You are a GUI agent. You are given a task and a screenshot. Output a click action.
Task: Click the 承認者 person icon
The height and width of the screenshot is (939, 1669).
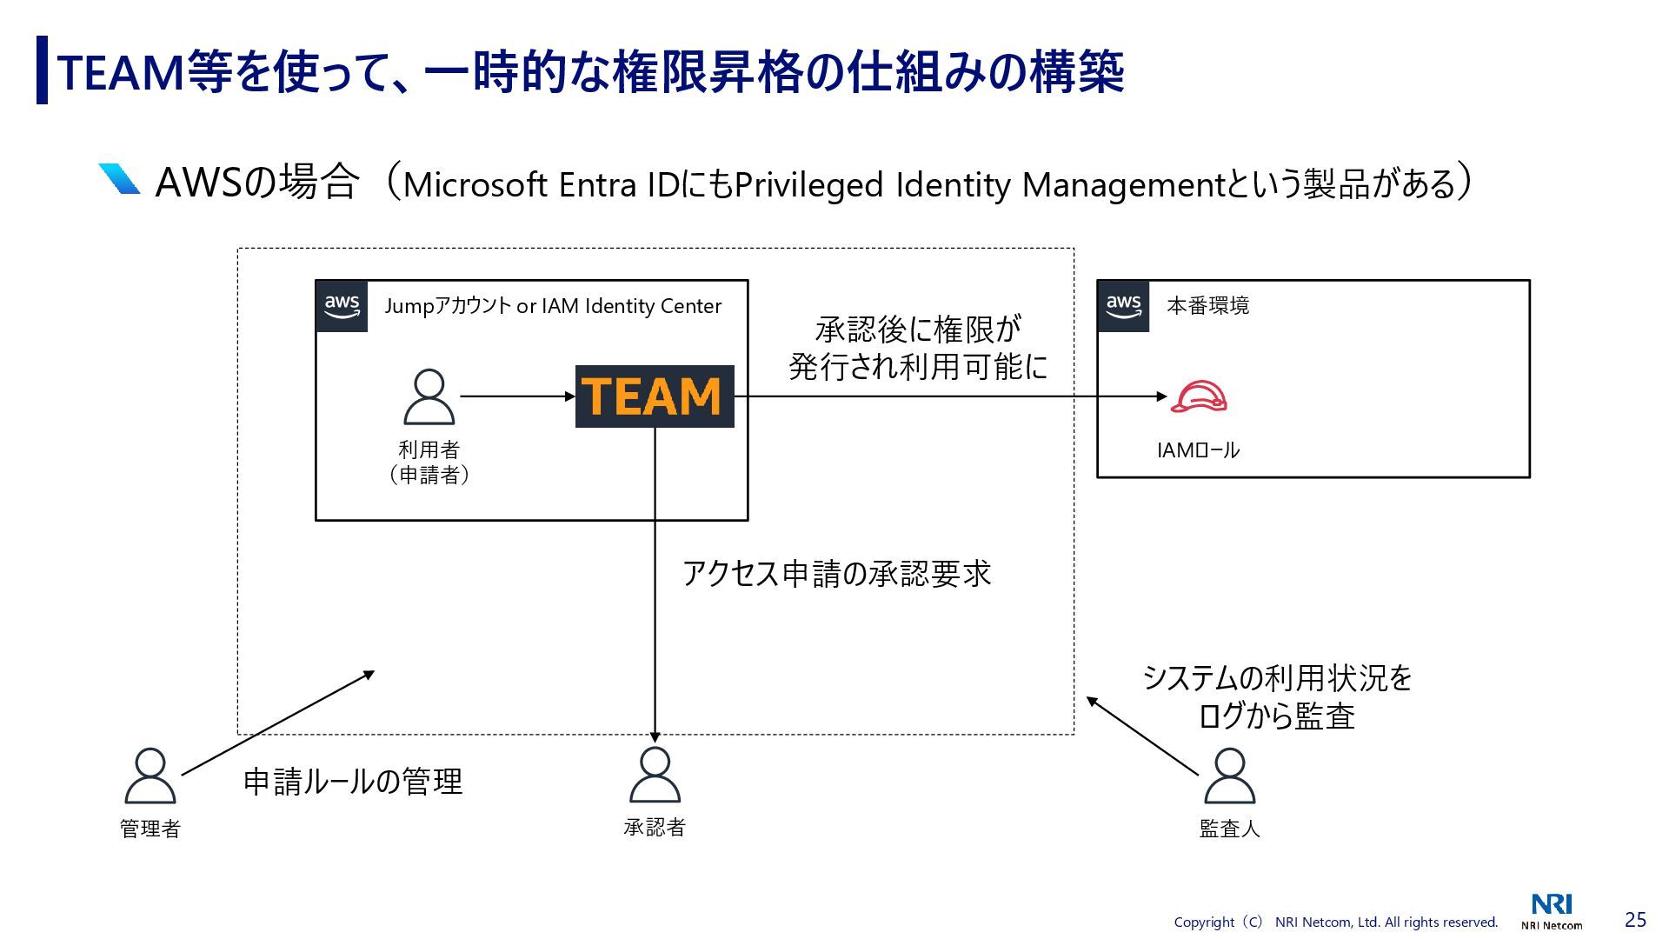coord(655,775)
